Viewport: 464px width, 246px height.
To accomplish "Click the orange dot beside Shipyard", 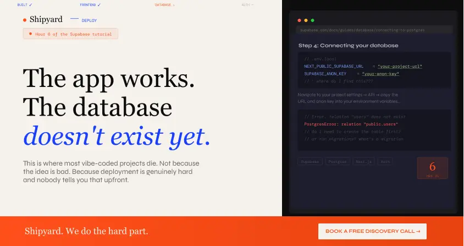I will click(x=25, y=20).
